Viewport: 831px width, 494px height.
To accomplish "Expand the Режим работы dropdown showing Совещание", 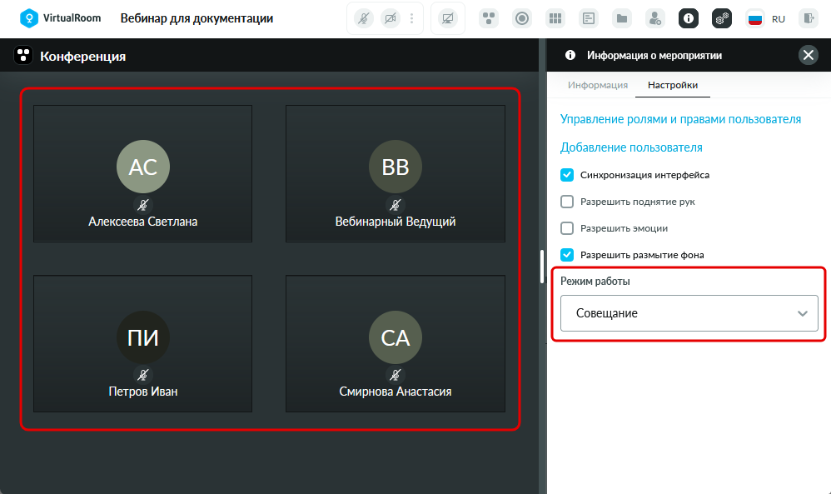I will pos(689,313).
